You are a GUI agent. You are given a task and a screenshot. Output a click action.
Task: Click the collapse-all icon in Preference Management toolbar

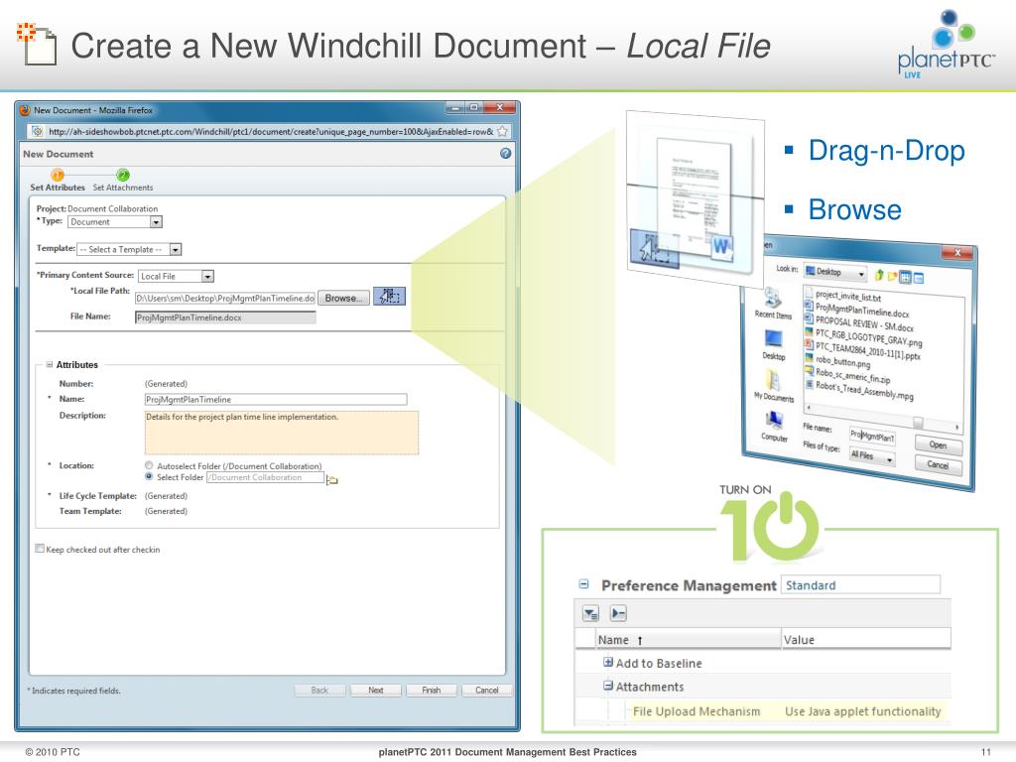pos(618,613)
